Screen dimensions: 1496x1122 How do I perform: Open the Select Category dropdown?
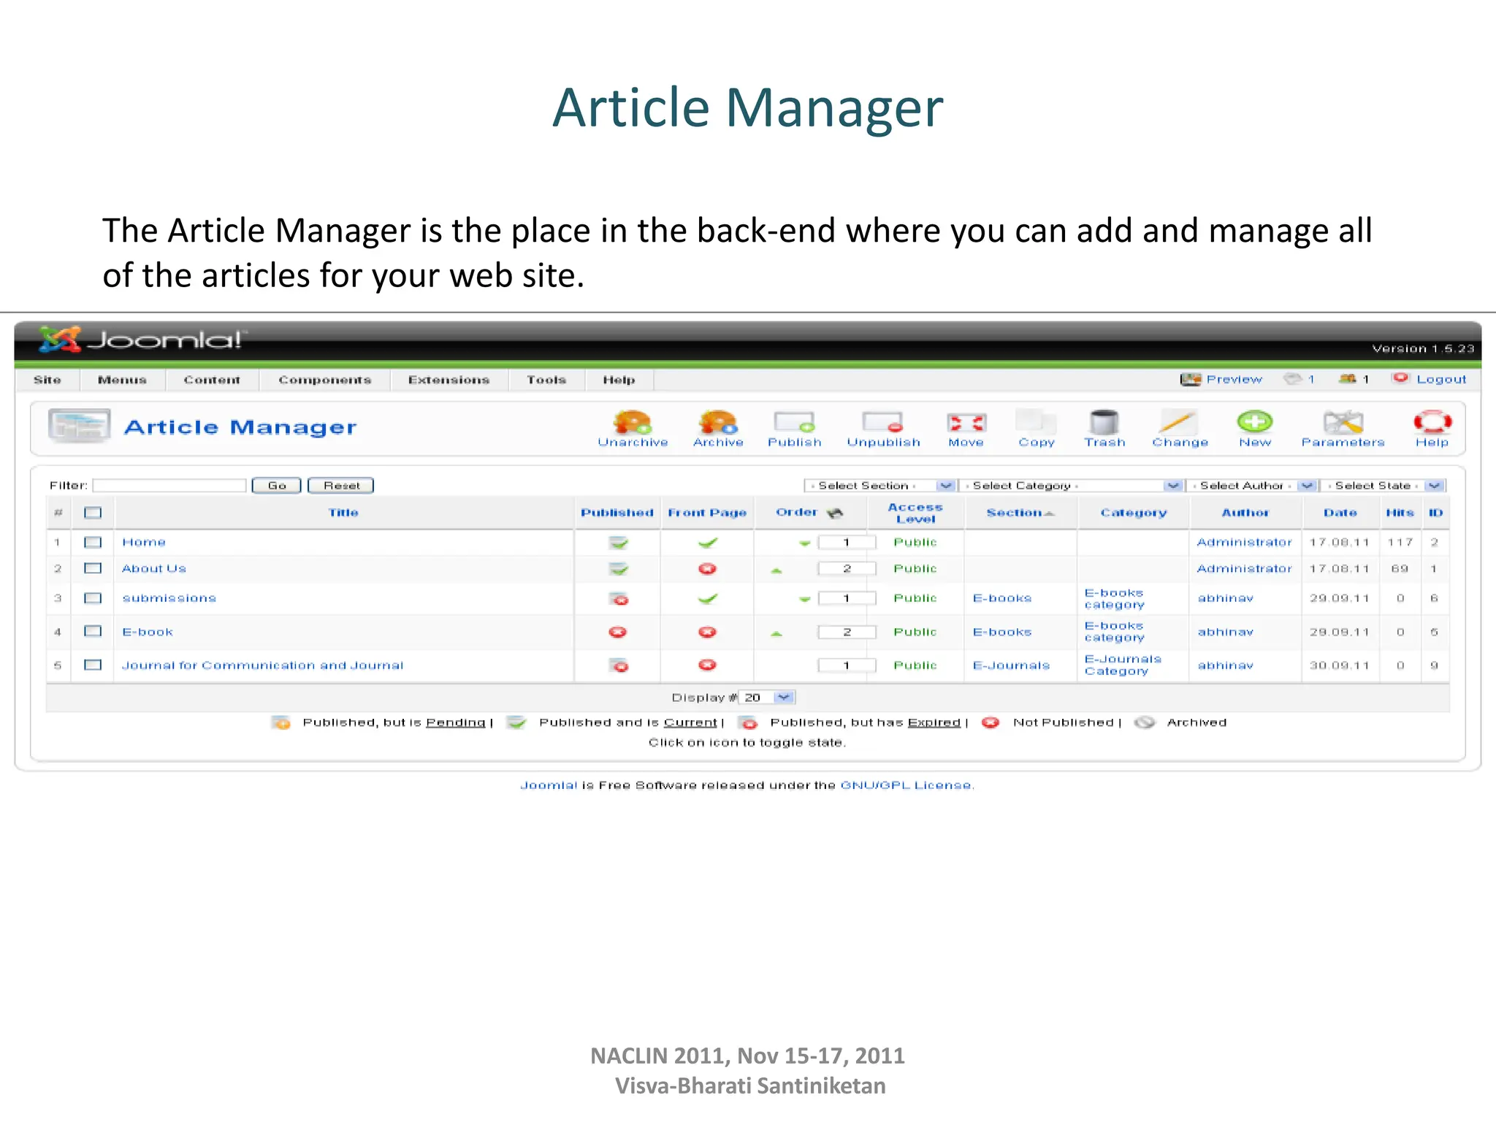tap(1071, 486)
